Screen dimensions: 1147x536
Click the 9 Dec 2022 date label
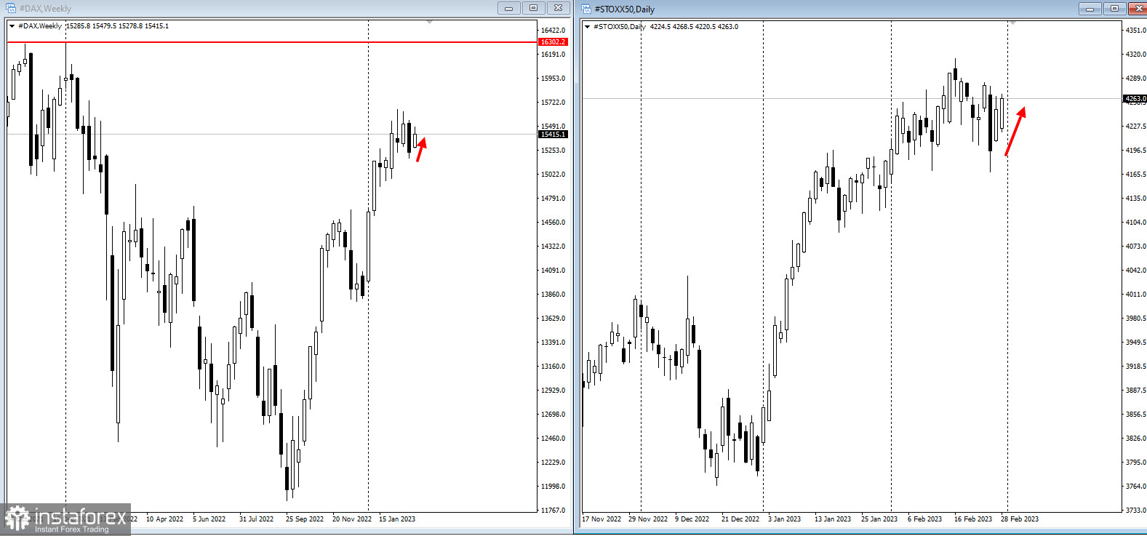692,519
